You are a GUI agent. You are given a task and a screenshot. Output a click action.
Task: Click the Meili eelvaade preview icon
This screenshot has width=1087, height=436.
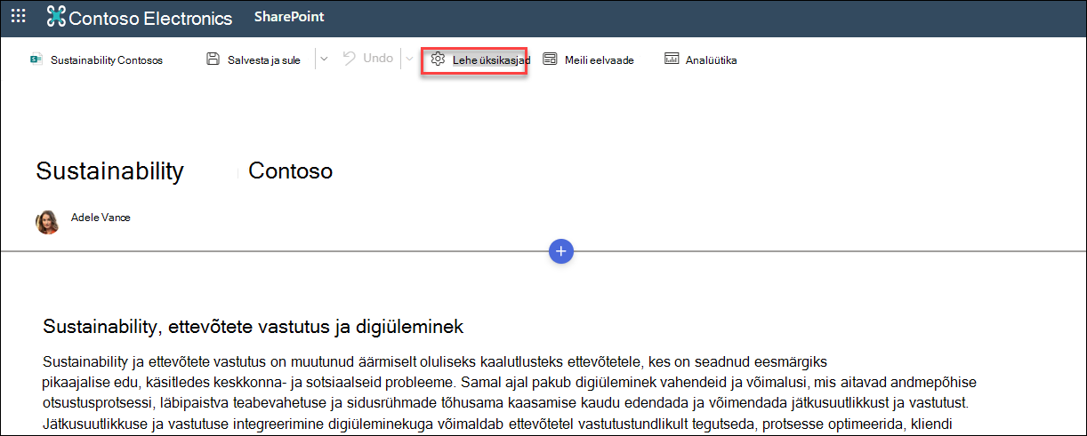pos(551,59)
